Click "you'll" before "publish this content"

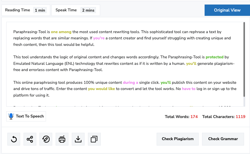click(166, 83)
